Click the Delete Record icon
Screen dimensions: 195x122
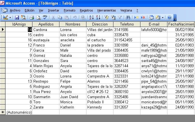[143, 18]
